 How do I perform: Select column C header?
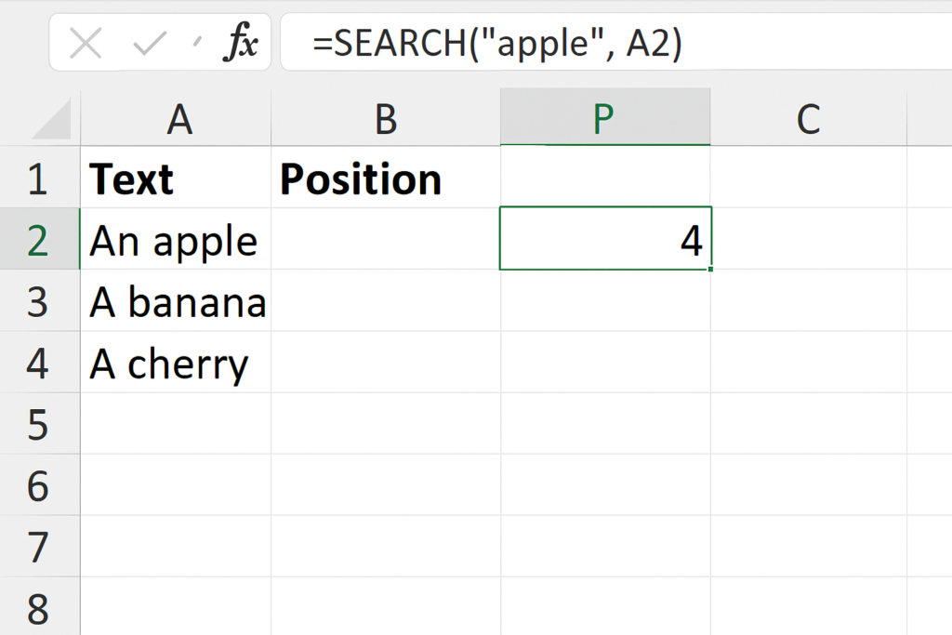point(808,119)
